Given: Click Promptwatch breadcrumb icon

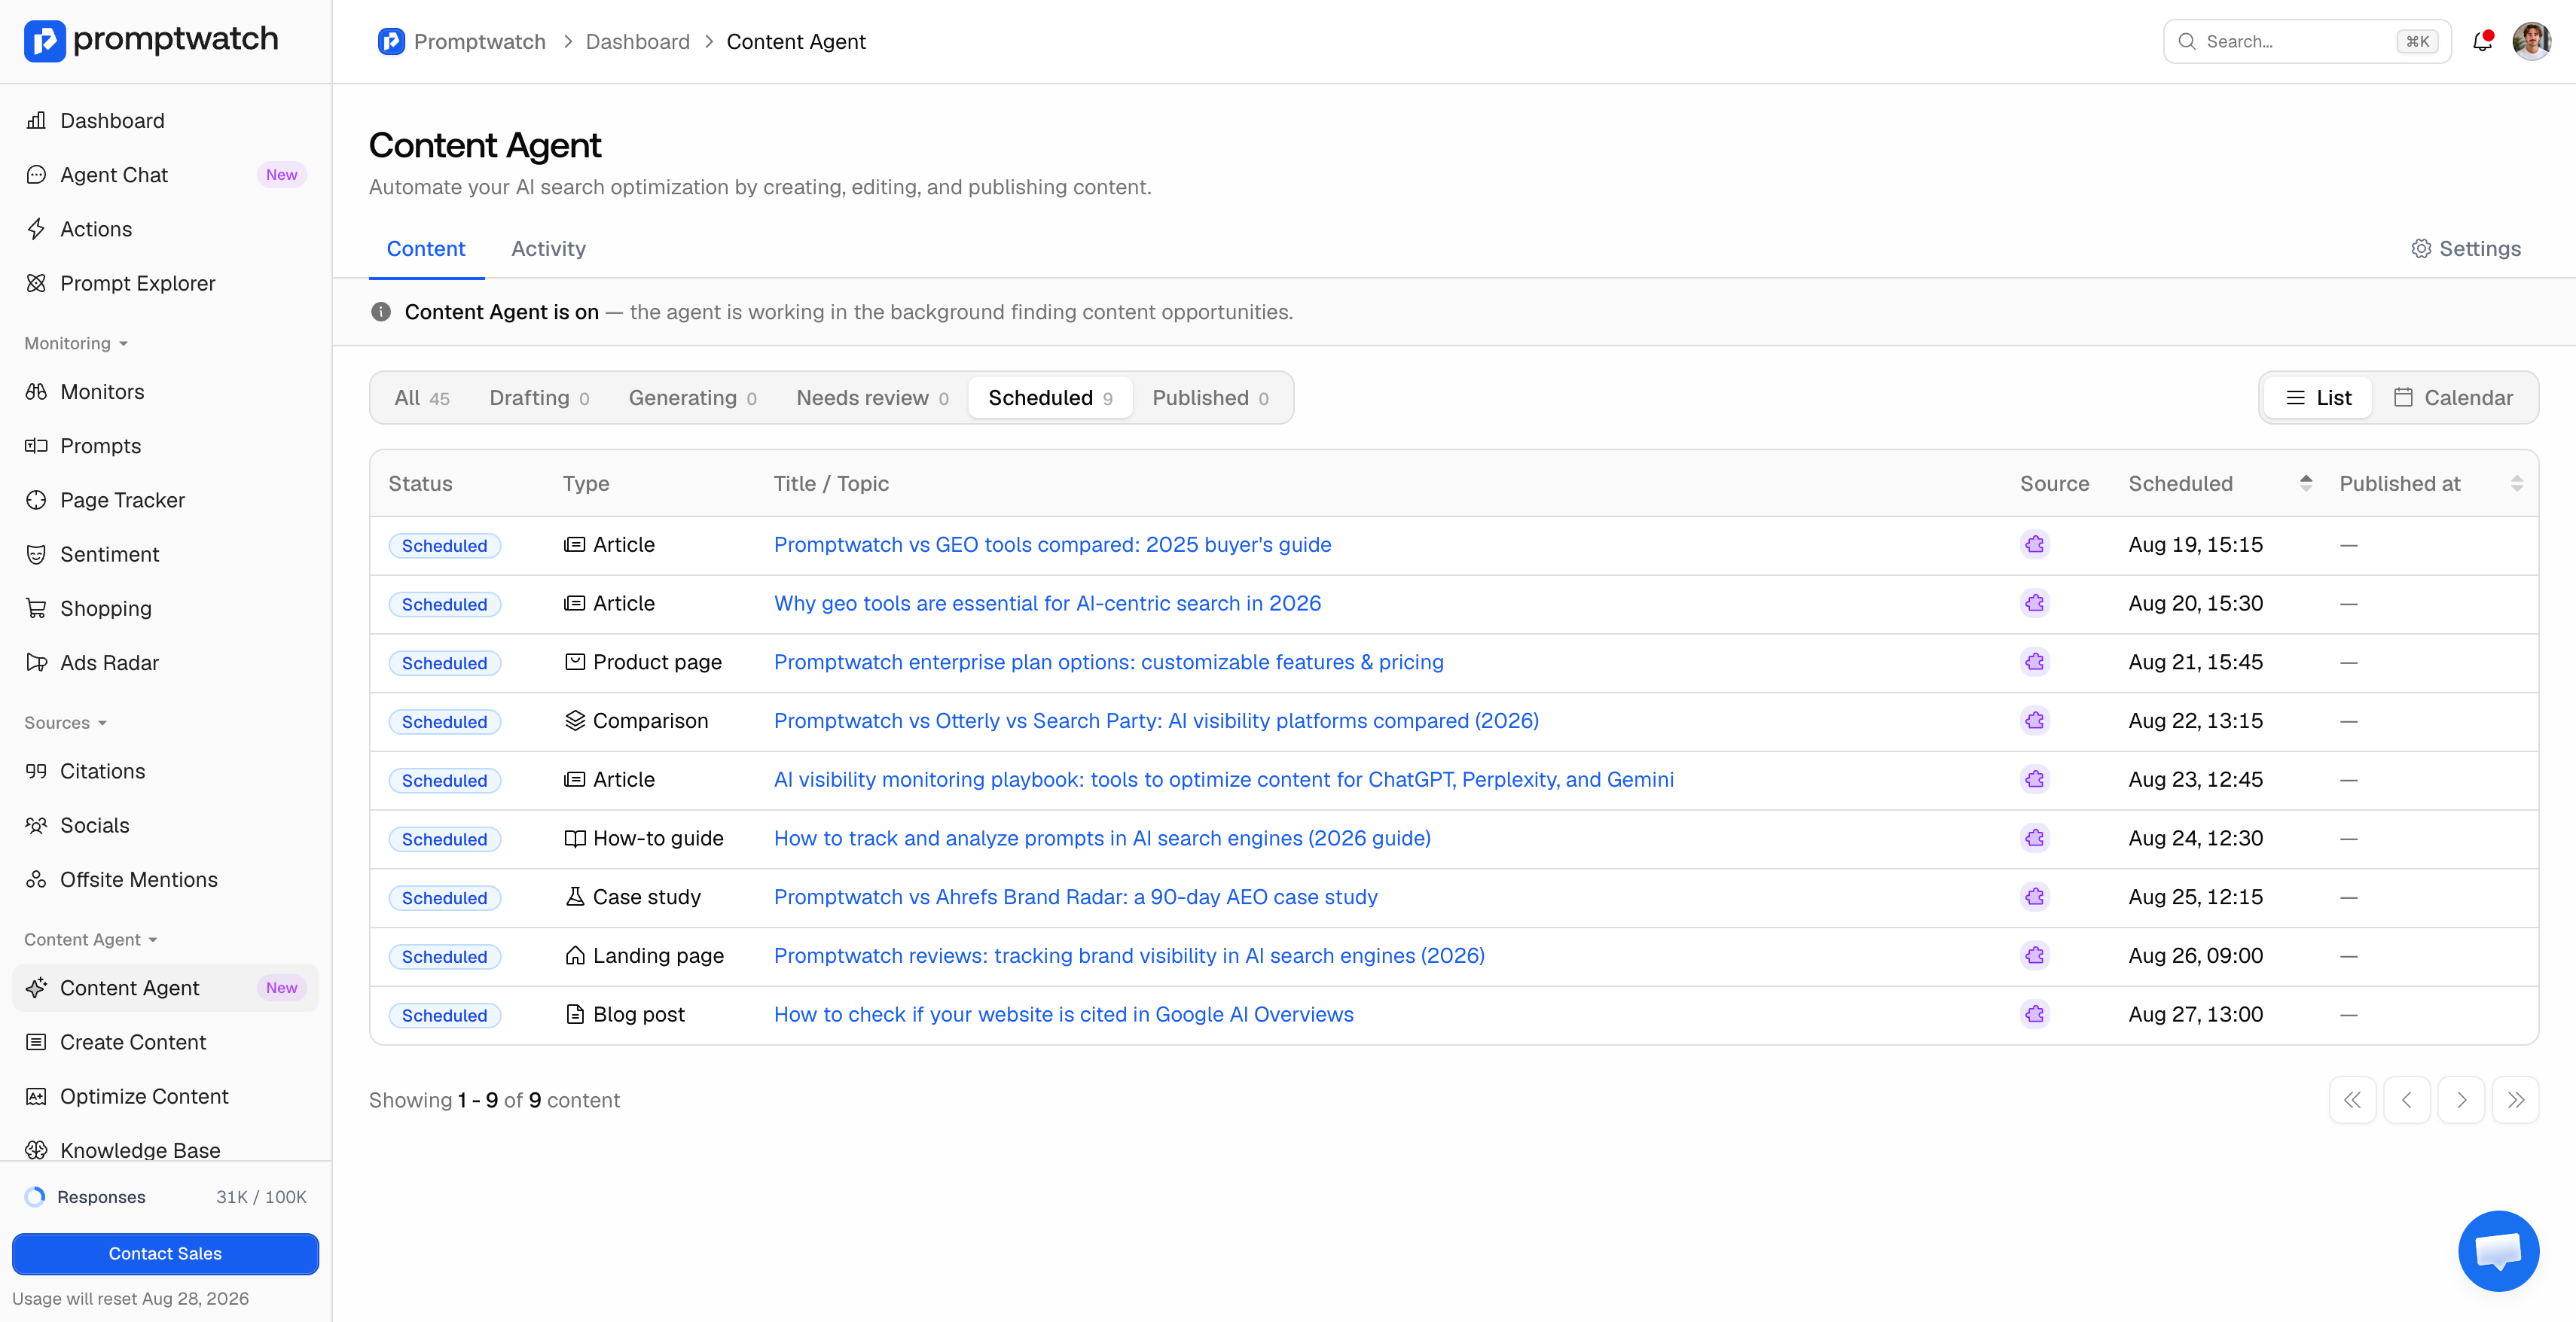Looking at the screenshot, I should point(391,41).
